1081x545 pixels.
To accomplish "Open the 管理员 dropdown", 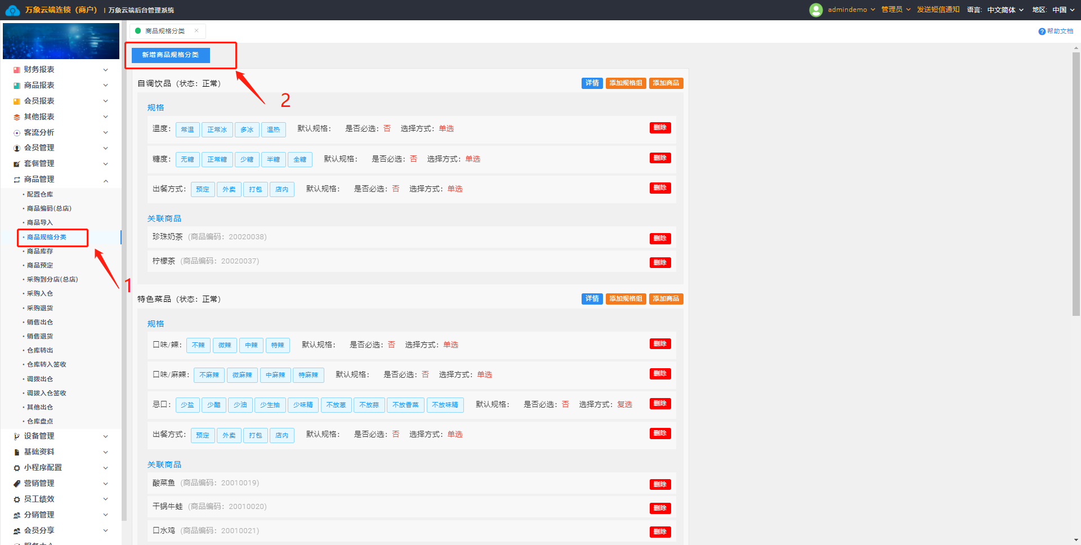I will click(x=896, y=10).
